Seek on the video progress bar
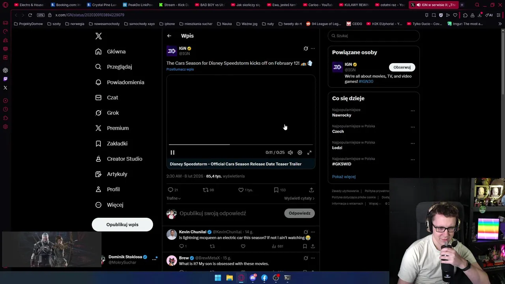This screenshot has height=284, width=505. 241,144
